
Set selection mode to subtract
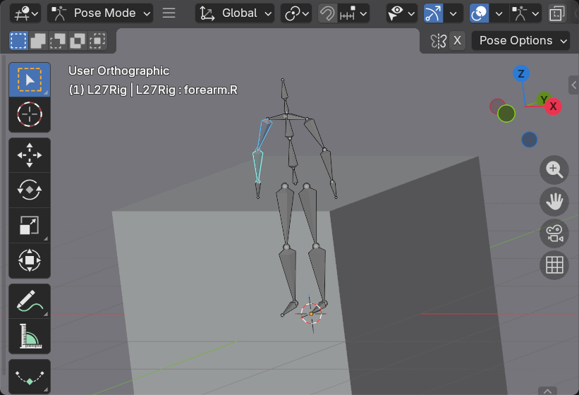pos(58,41)
